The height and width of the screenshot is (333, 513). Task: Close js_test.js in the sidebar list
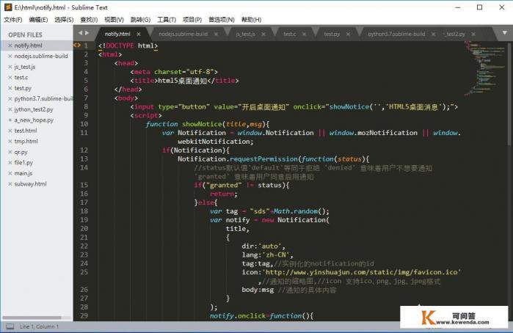point(10,67)
